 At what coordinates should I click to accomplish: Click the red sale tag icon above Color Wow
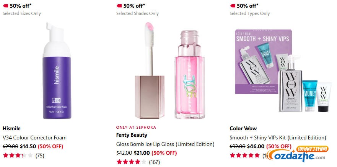pos(232,6)
